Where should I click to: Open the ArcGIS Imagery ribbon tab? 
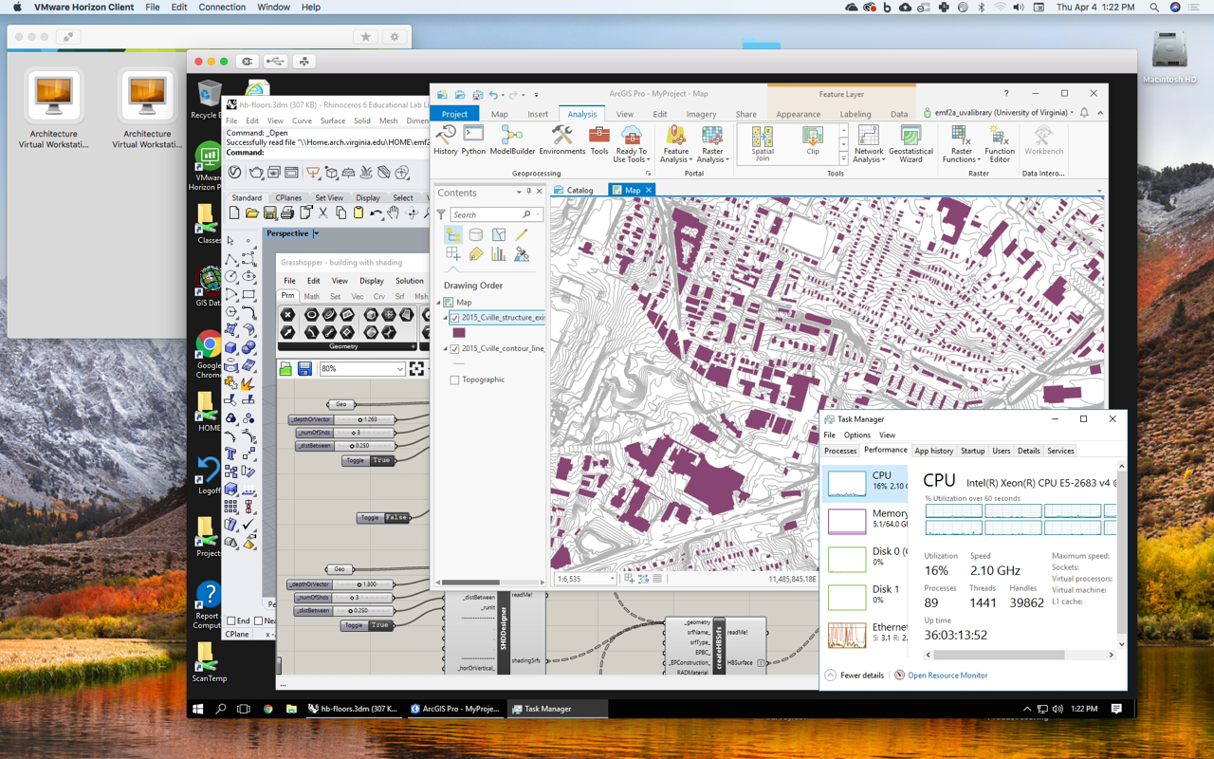[701, 114]
